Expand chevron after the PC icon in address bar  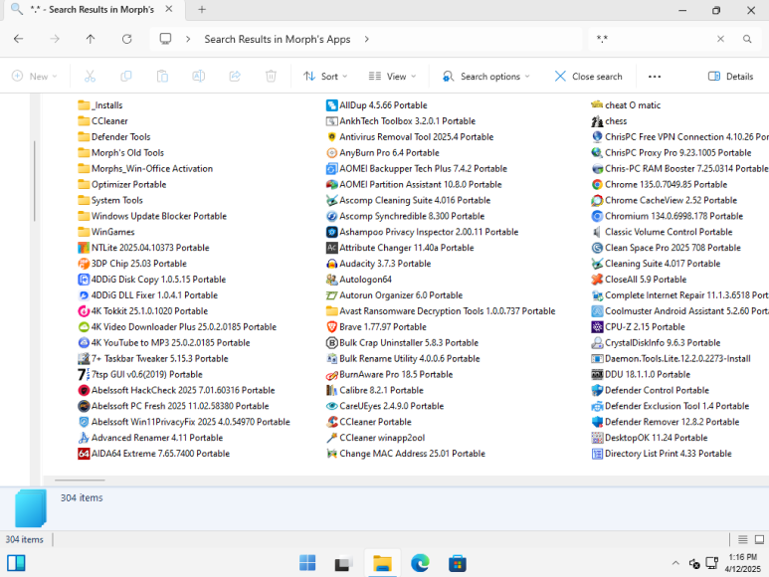click(188, 39)
